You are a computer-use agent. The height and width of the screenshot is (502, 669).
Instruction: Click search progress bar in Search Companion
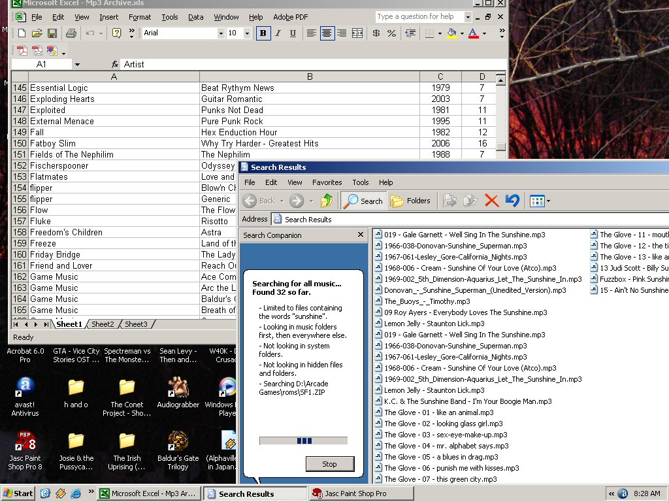303,441
